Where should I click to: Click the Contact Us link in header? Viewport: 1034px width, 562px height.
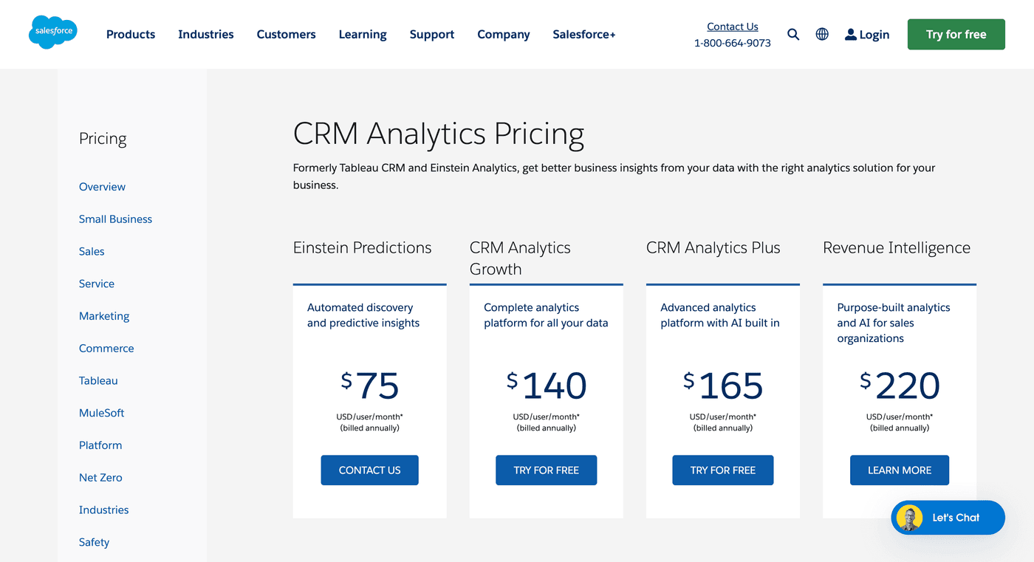click(733, 27)
